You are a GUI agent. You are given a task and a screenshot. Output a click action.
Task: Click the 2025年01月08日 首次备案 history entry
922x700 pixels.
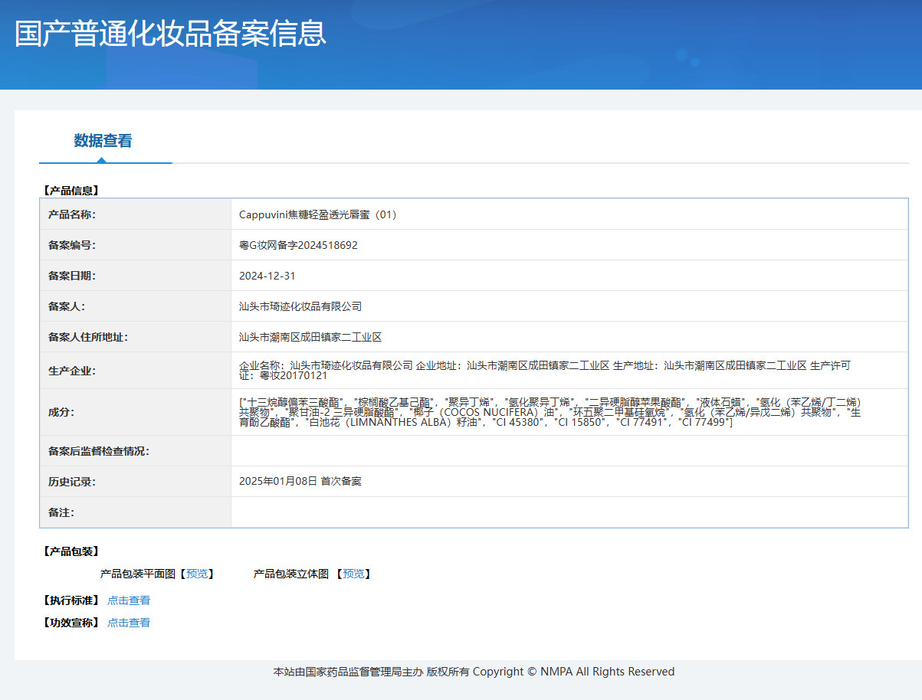click(300, 482)
